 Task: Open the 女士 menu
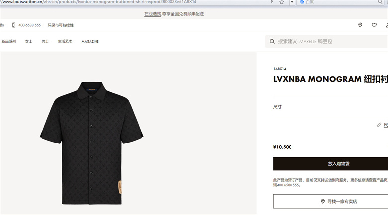[29, 41]
